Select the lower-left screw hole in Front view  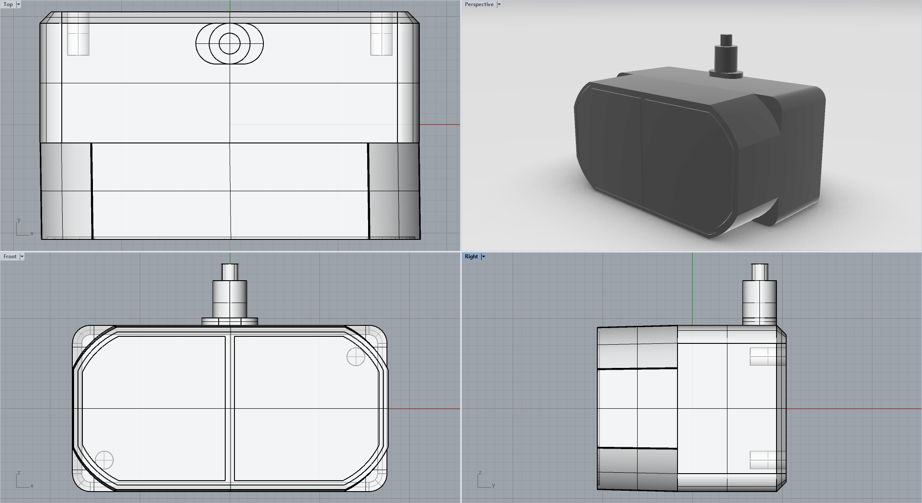click(x=104, y=460)
